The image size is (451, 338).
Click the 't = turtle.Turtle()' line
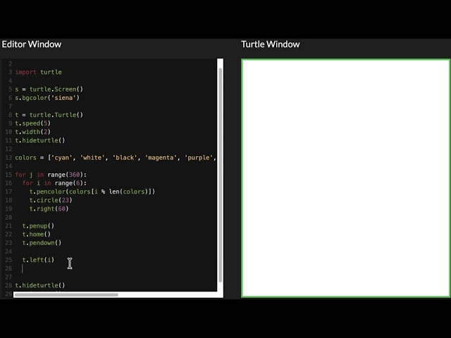pos(49,115)
